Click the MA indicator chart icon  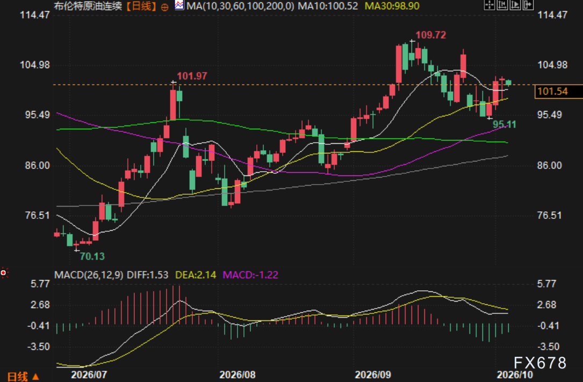pos(179,5)
